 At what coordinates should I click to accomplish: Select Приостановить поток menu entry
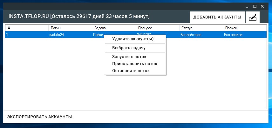tap(135, 64)
